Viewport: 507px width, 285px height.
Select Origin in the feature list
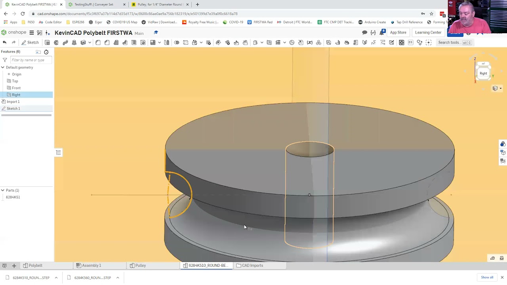(x=16, y=74)
